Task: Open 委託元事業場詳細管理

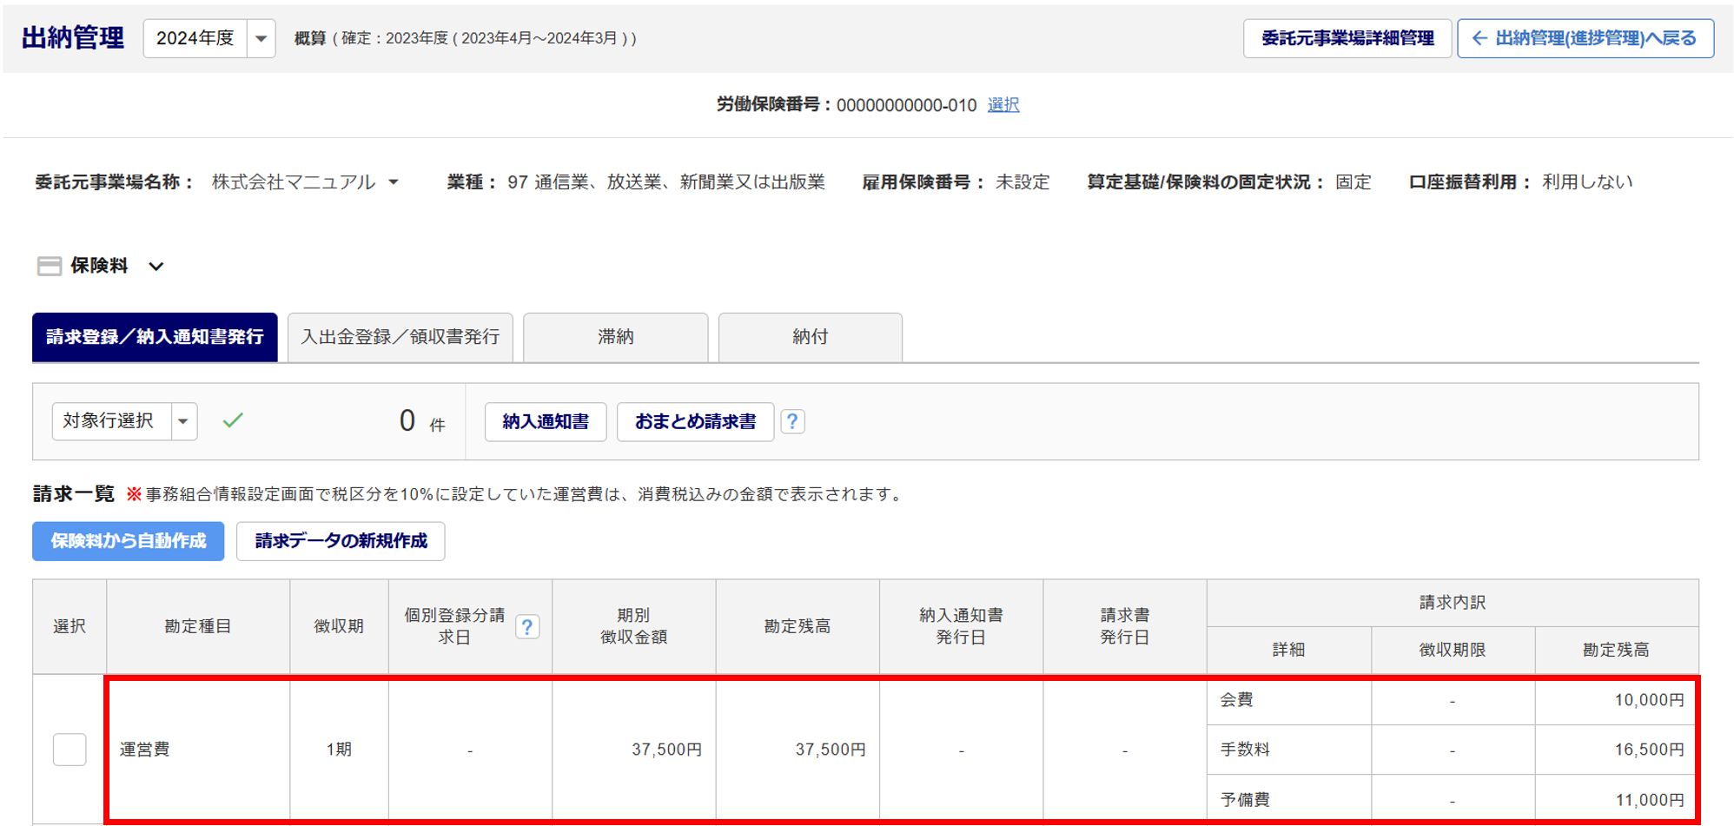Action: (x=1347, y=39)
